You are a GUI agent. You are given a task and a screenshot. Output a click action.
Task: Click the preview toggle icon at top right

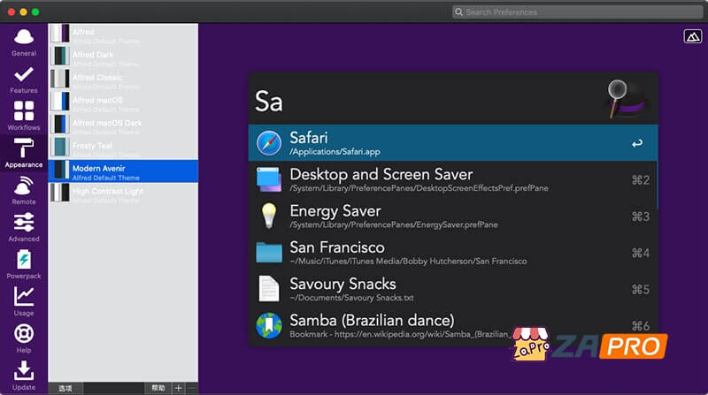[x=692, y=36]
